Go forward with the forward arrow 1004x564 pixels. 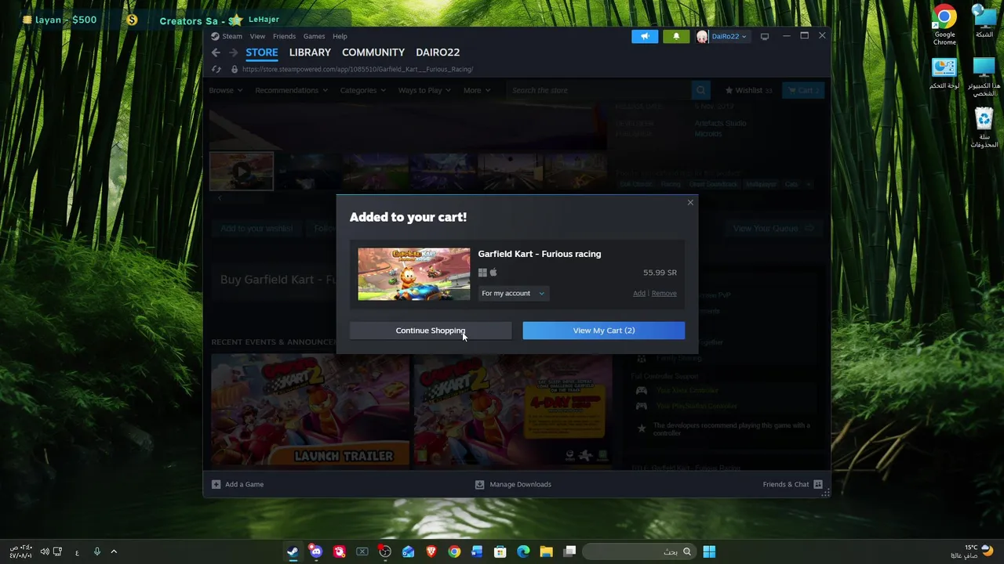pos(233,52)
